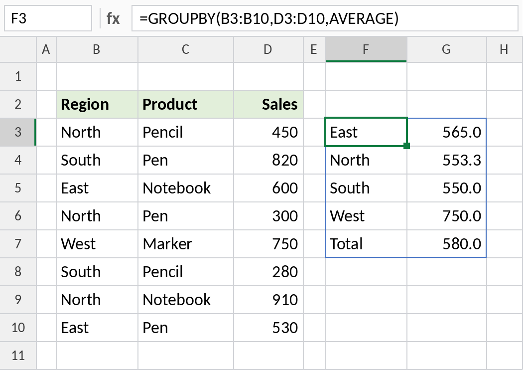The width and height of the screenshot is (523, 370).
Task: Click the formula bar with GROUPBY formula
Action: (x=325, y=18)
